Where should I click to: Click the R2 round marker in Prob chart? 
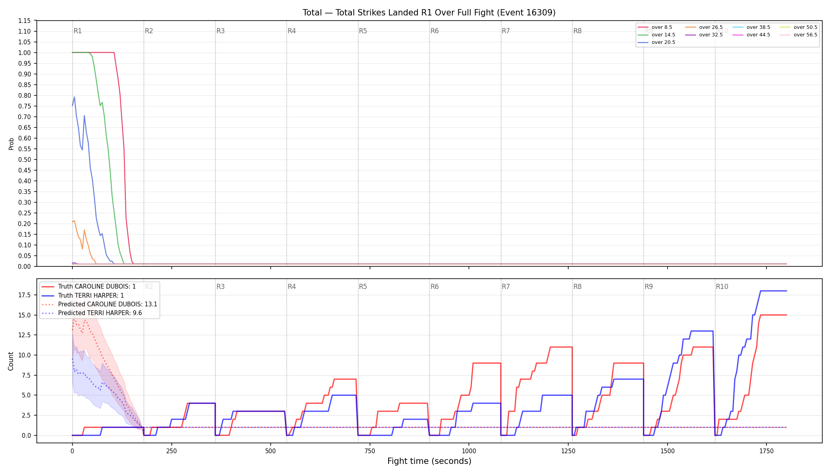(x=149, y=31)
